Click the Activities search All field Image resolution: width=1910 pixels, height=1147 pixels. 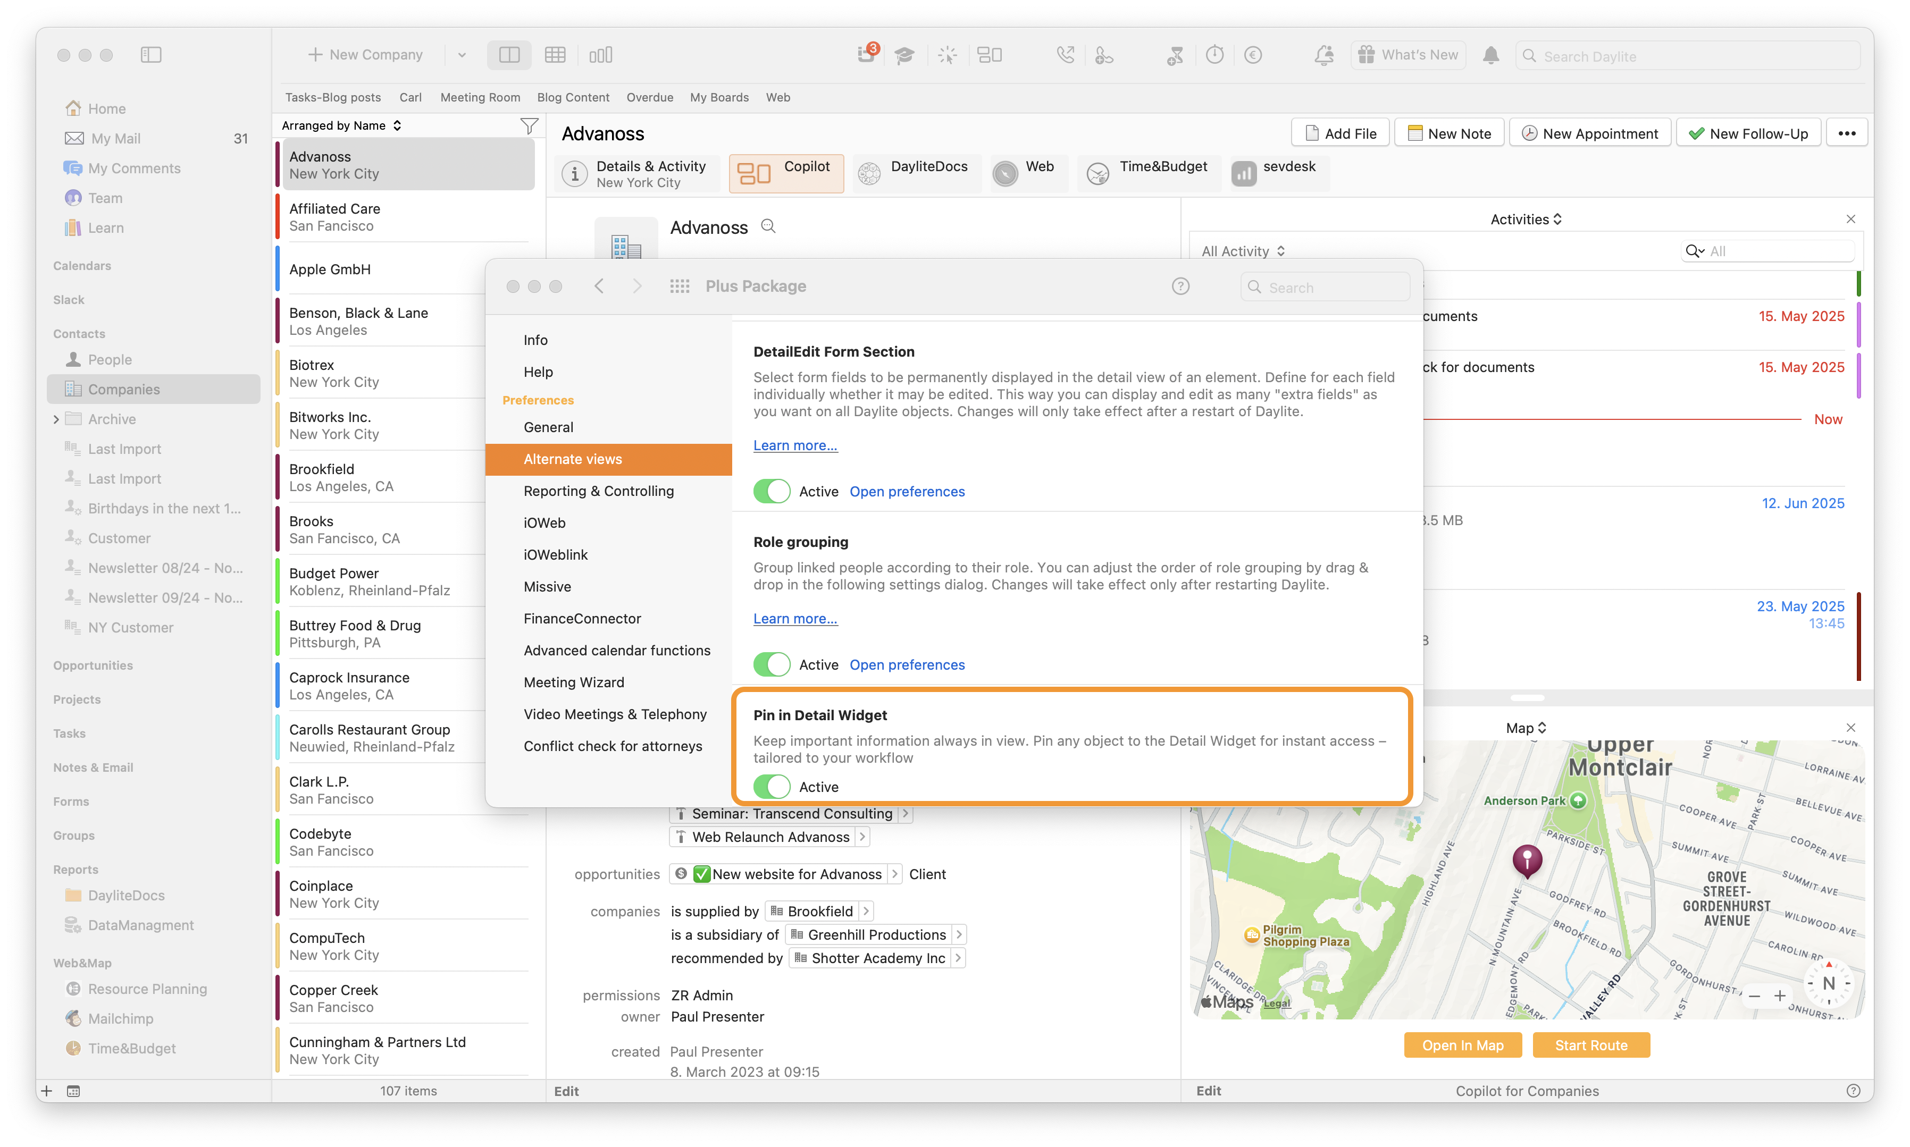pos(1767,251)
